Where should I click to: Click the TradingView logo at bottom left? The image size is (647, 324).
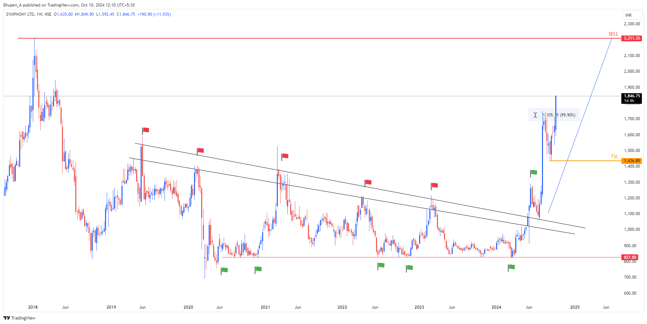[x=20, y=318]
